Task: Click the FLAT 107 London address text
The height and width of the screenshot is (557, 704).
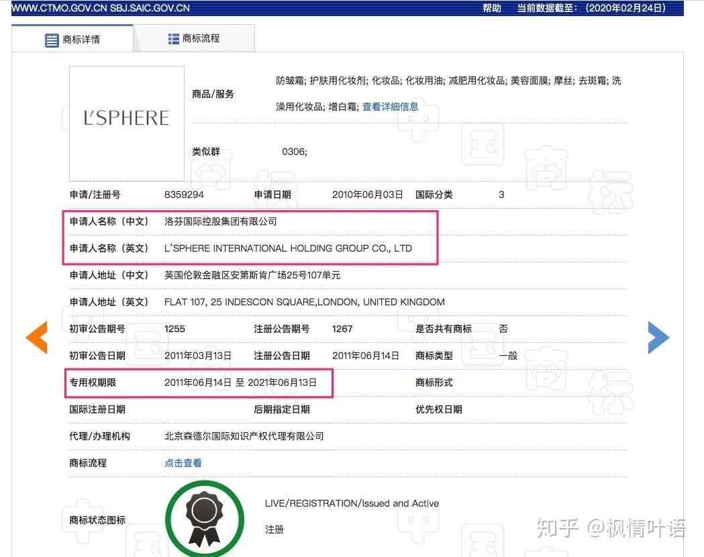Action: coord(304,302)
